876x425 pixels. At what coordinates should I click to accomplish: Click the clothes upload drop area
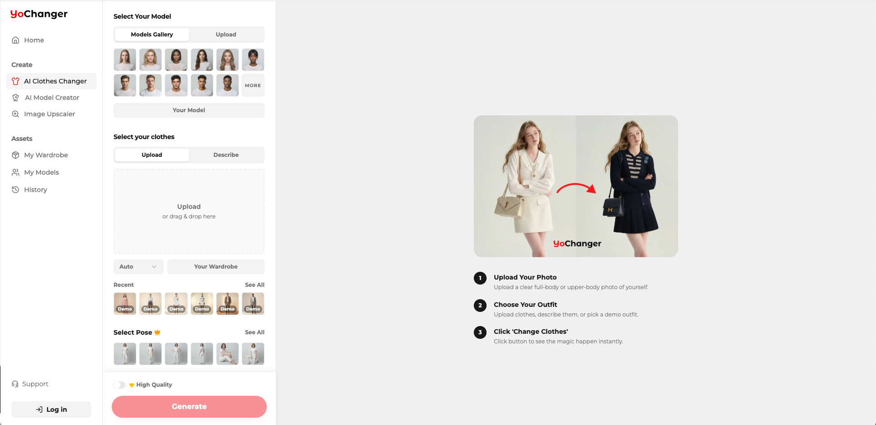coord(189,211)
